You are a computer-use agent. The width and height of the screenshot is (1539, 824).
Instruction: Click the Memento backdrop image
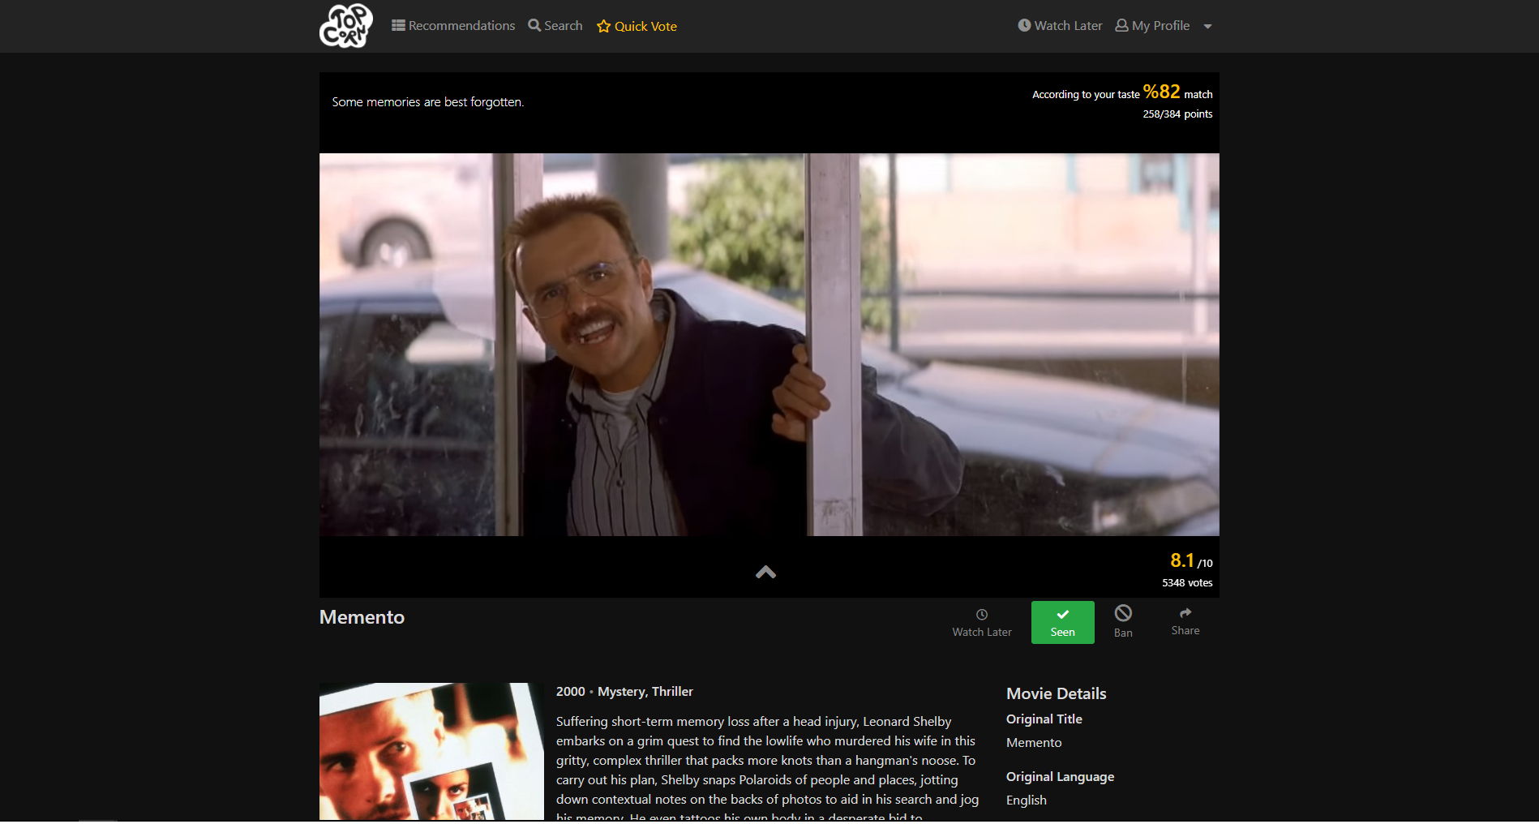click(x=769, y=345)
